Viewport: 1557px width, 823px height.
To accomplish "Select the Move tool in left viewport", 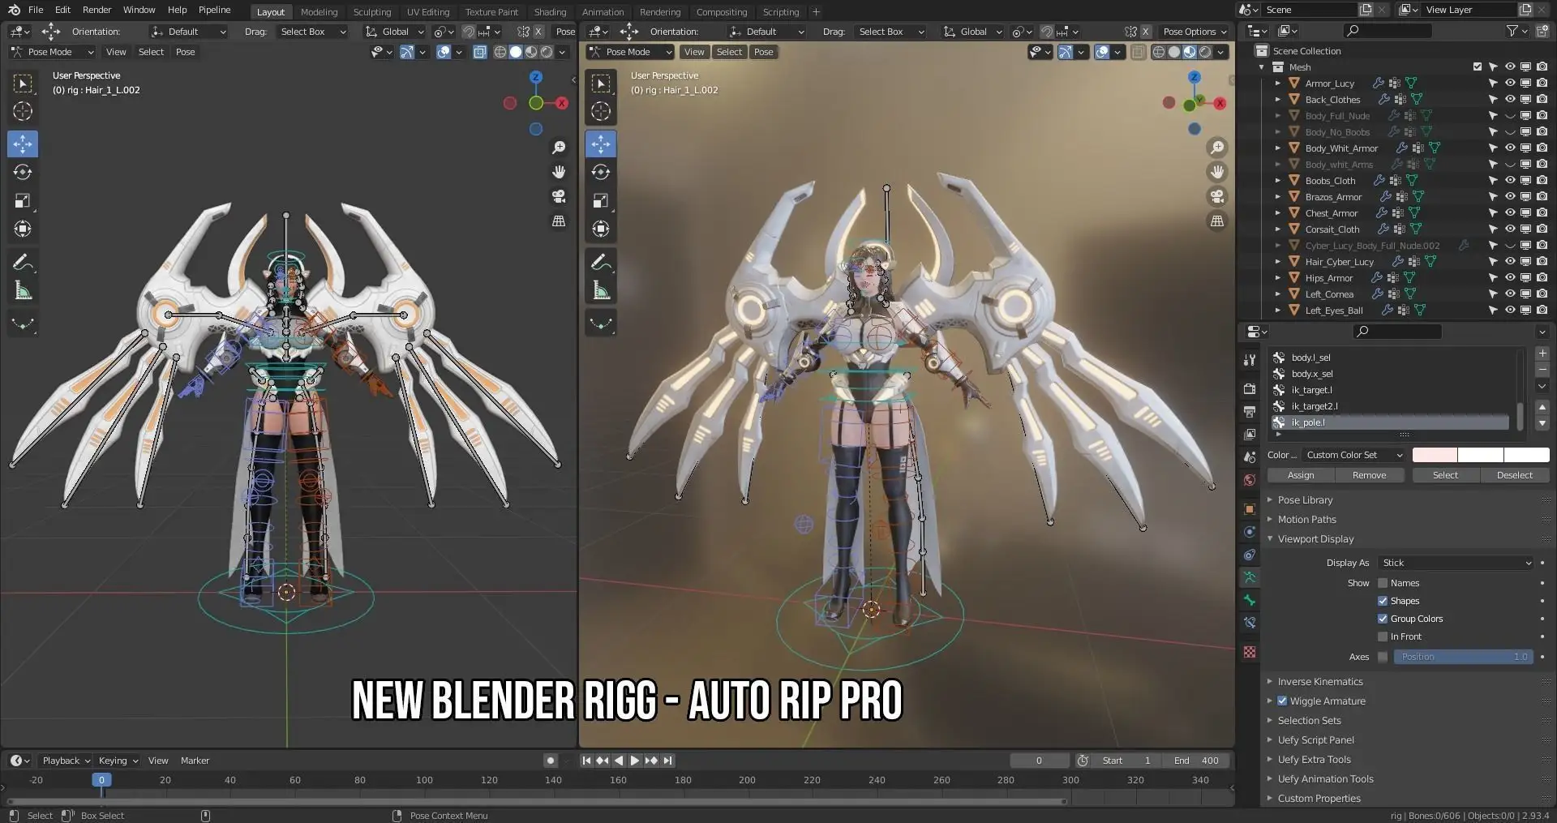I will 23,144.
